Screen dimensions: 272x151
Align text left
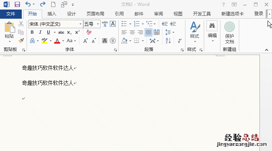124,32
